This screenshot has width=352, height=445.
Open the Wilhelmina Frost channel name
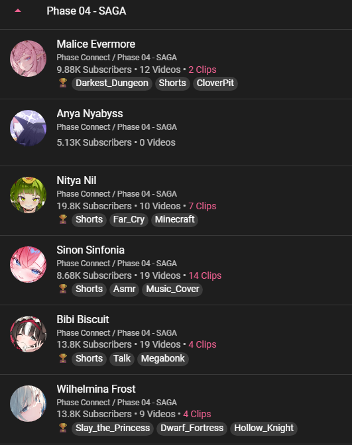coord(96,389)
